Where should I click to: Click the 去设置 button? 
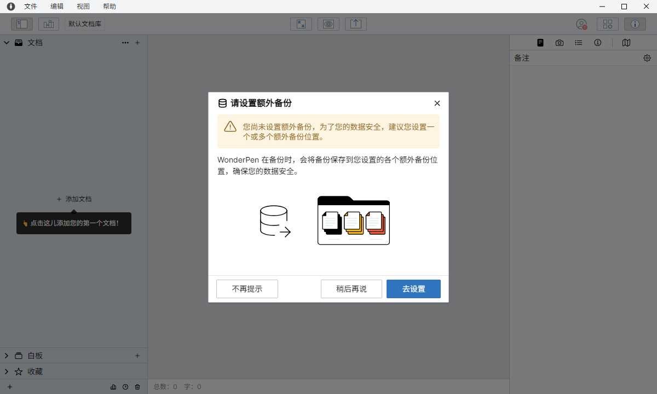[413, 289]
